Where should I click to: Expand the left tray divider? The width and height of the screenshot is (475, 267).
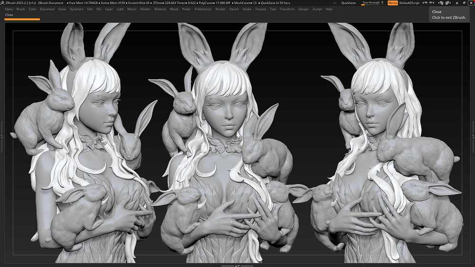(1, 136)
